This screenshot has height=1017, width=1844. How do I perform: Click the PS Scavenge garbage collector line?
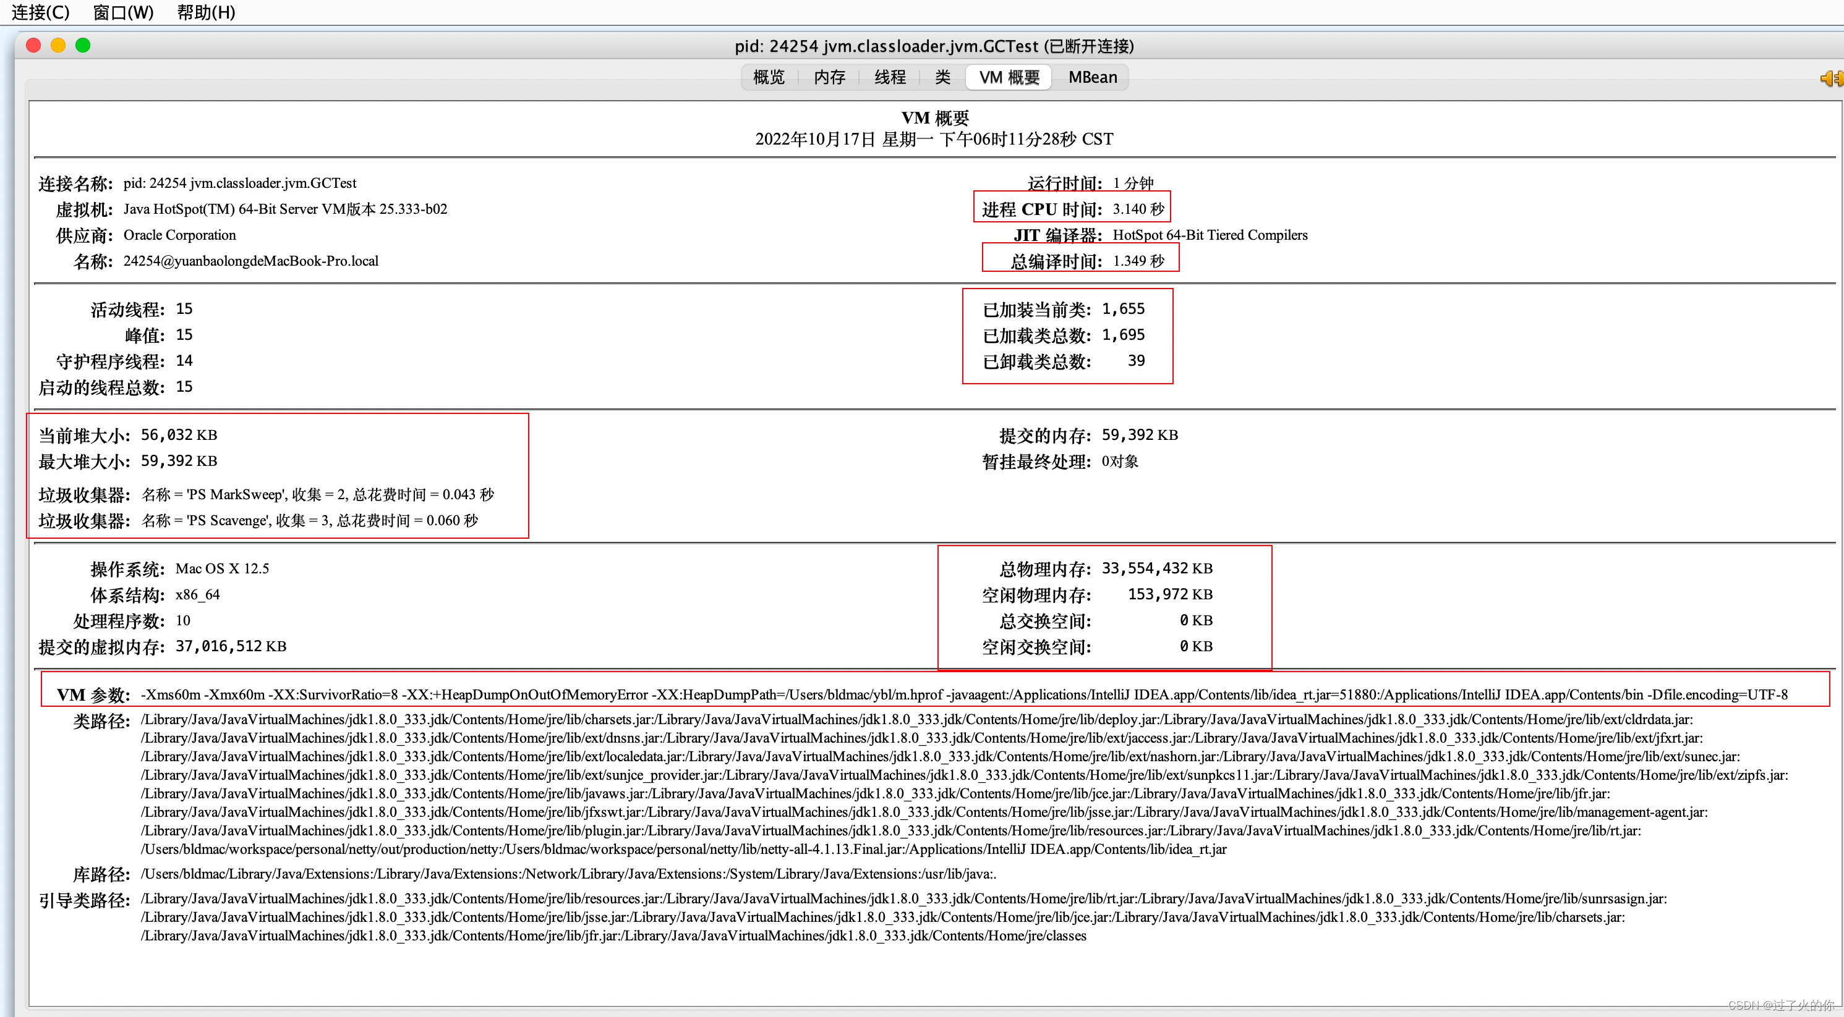click(x=309, y=520)
